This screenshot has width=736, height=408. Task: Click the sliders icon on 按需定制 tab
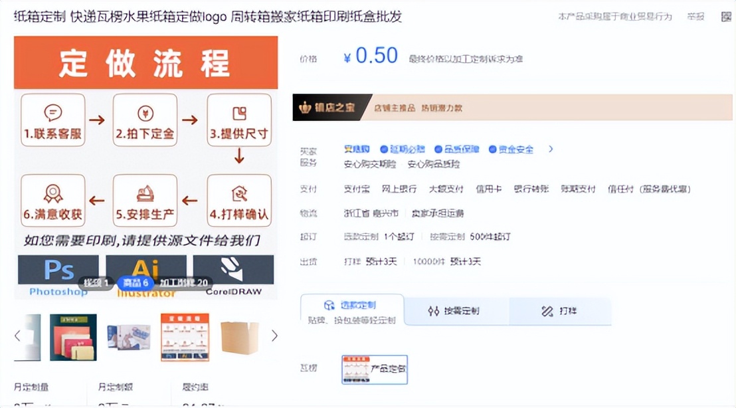pyautogui.click(x=432, y=310)
